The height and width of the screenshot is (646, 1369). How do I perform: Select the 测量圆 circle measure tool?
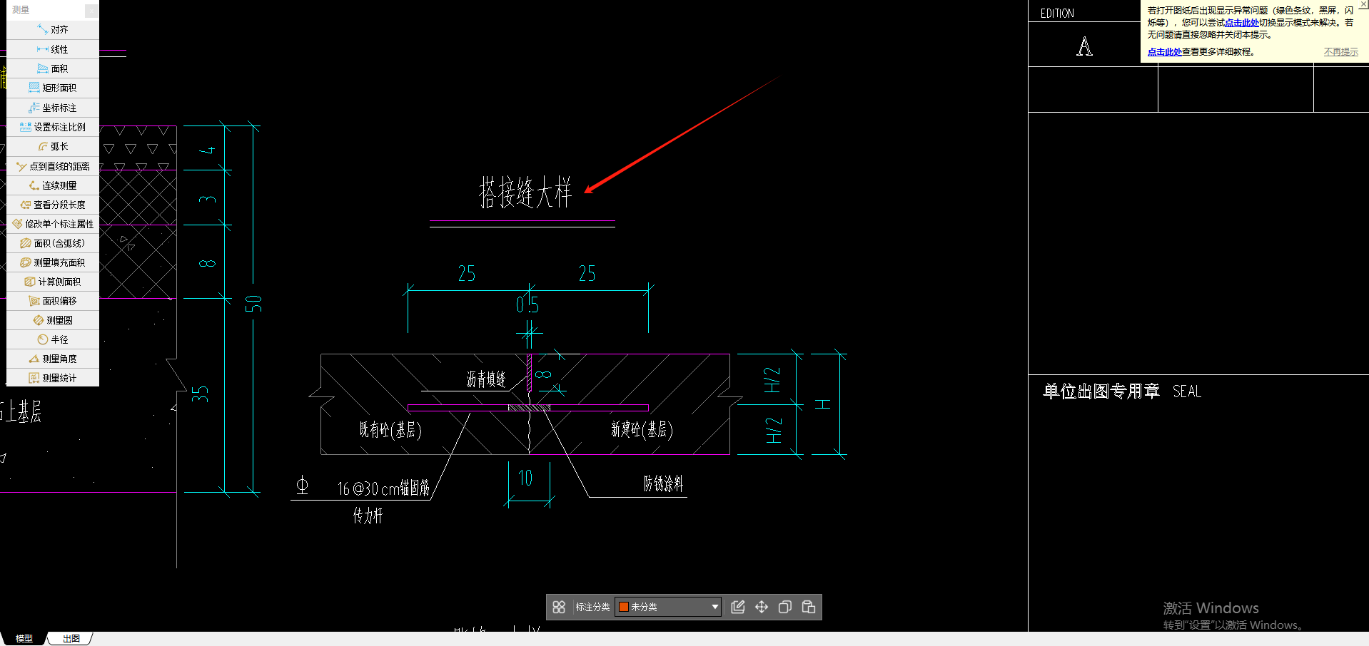coord(53,320)
